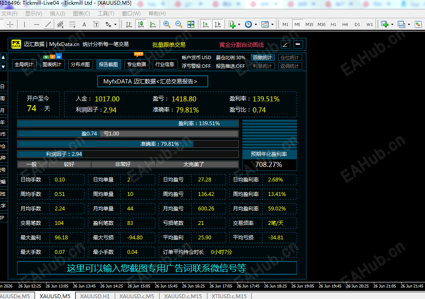The height and width of the screenshot is (299, 425).
Task: Draw a vertical line
Action: (24, 25)
